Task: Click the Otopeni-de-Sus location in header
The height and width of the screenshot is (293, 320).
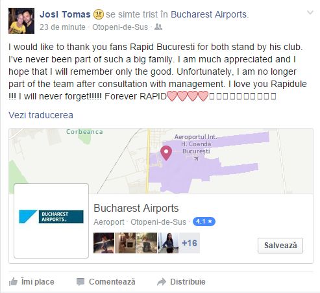Action: 120,27
